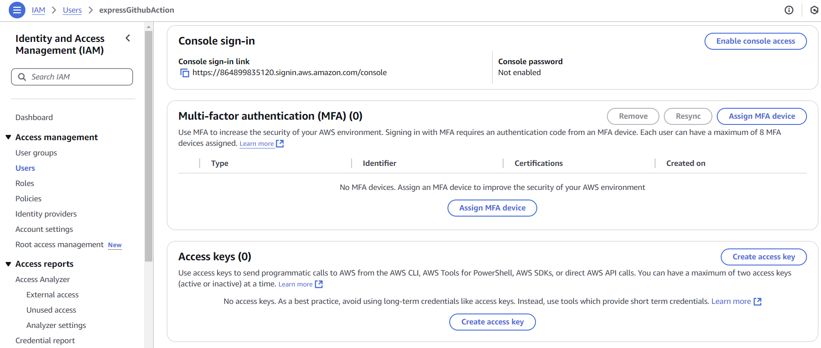Image resolution: width=821 pixels, height=348 pixels.
Task: Click the top-right Create access key button
Action: (763, 257)
